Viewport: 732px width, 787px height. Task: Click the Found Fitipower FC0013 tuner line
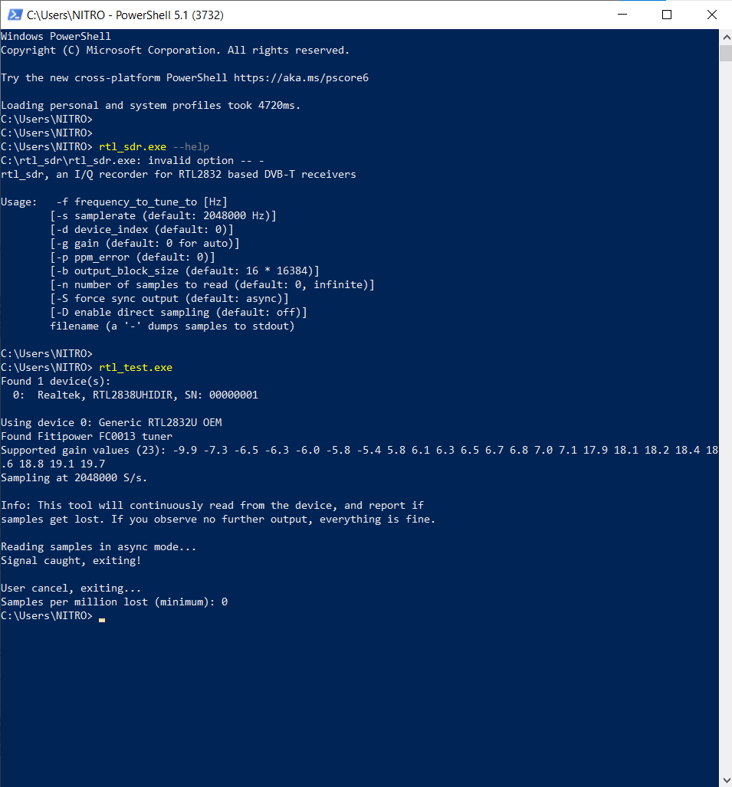87,437
